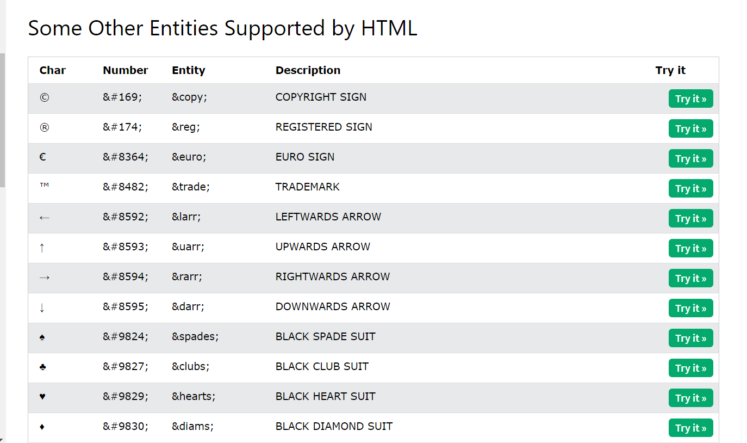Click the copyright symbol in Char column
The width and height of the screenshot is (747, 443).
pyautogui.click(x=44, y=98)
